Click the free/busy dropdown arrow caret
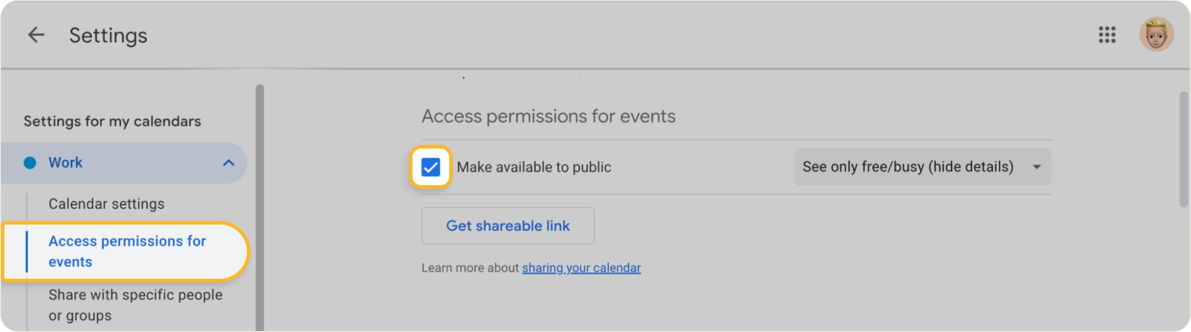Viewport: 1191px width, 332px height. pos(1037,167)
